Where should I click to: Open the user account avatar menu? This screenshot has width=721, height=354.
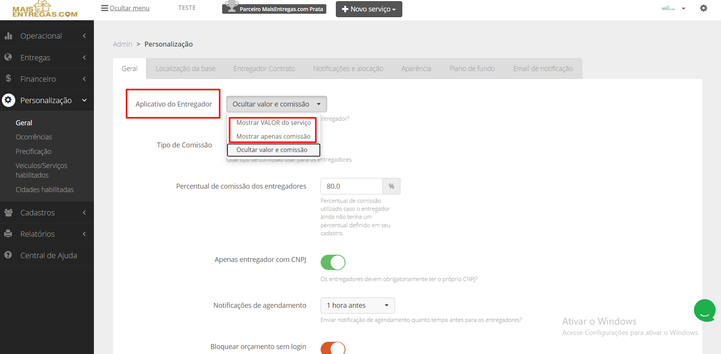[674, 8]
